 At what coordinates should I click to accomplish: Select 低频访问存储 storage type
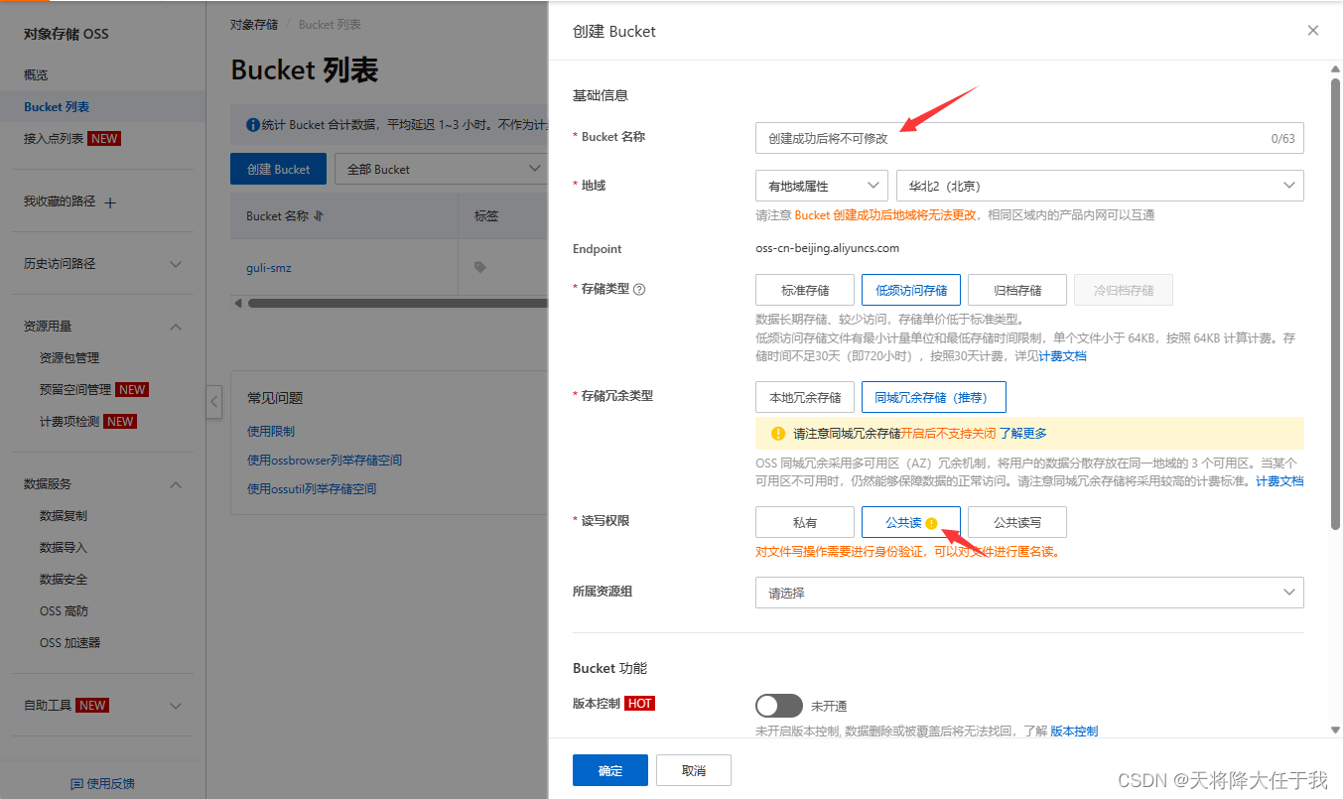click(911, 290)
